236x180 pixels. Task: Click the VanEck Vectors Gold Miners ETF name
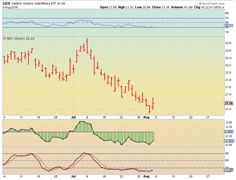(34, 4)
